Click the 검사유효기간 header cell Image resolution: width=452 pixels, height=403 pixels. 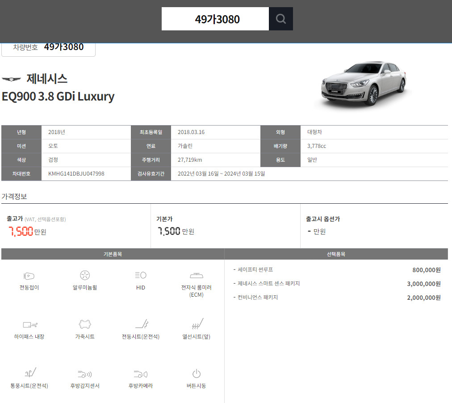(x=151, y=174)
